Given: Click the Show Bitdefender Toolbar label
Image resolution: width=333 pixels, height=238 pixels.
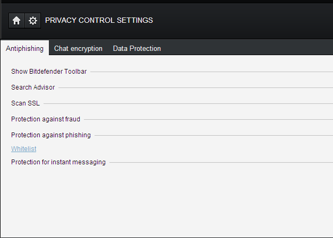Looking at the screenshot, I should 49,72.
